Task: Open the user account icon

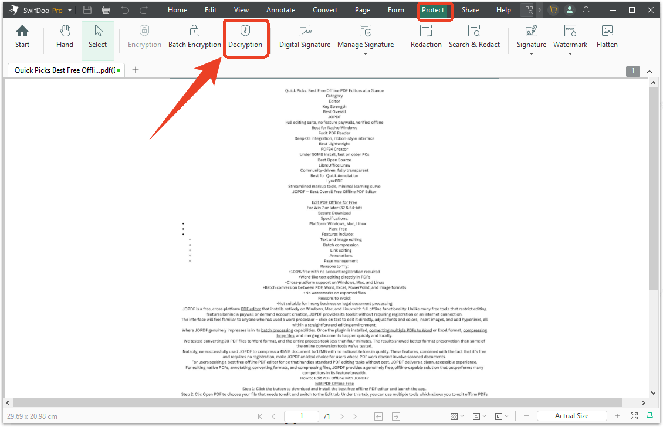Action: point(570,10)
